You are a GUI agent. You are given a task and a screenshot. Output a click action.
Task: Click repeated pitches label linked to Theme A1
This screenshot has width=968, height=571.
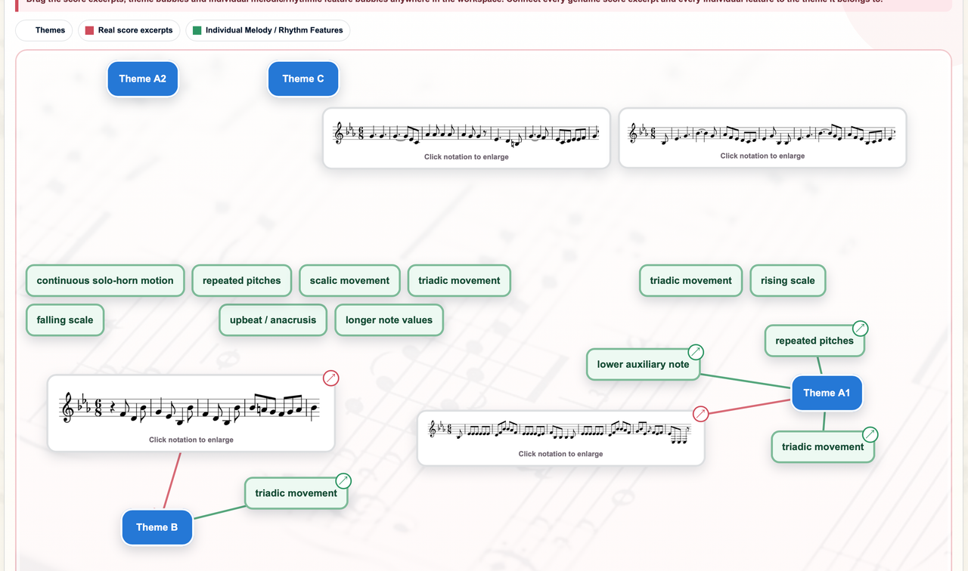point(814,341)
